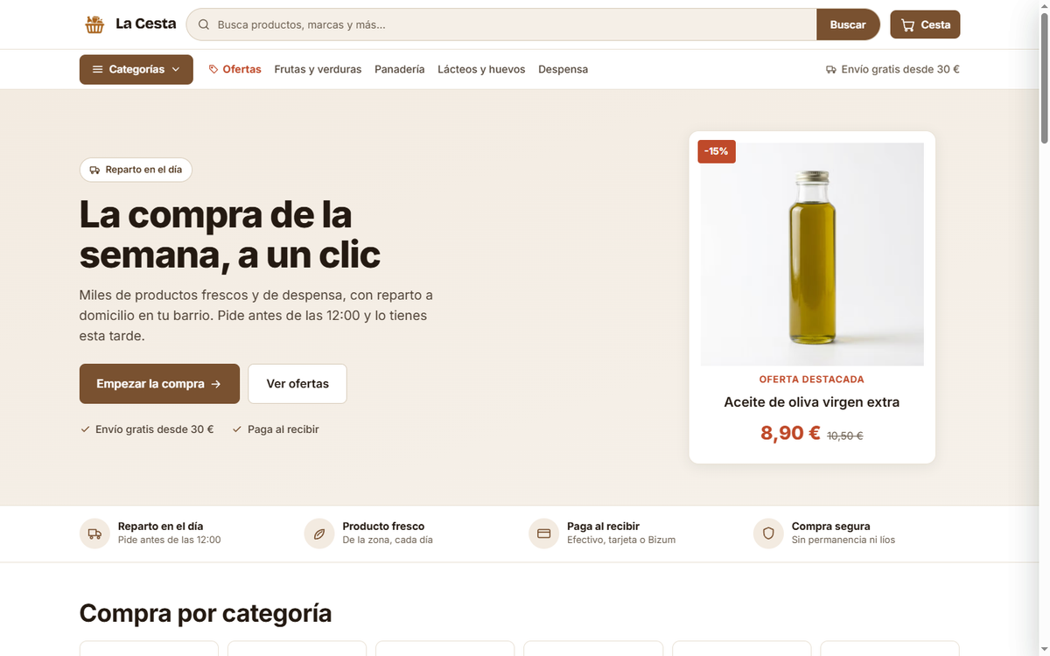Click Aceite de oliva virgen extra title
1050x656 pixels.
pos(812,402)
